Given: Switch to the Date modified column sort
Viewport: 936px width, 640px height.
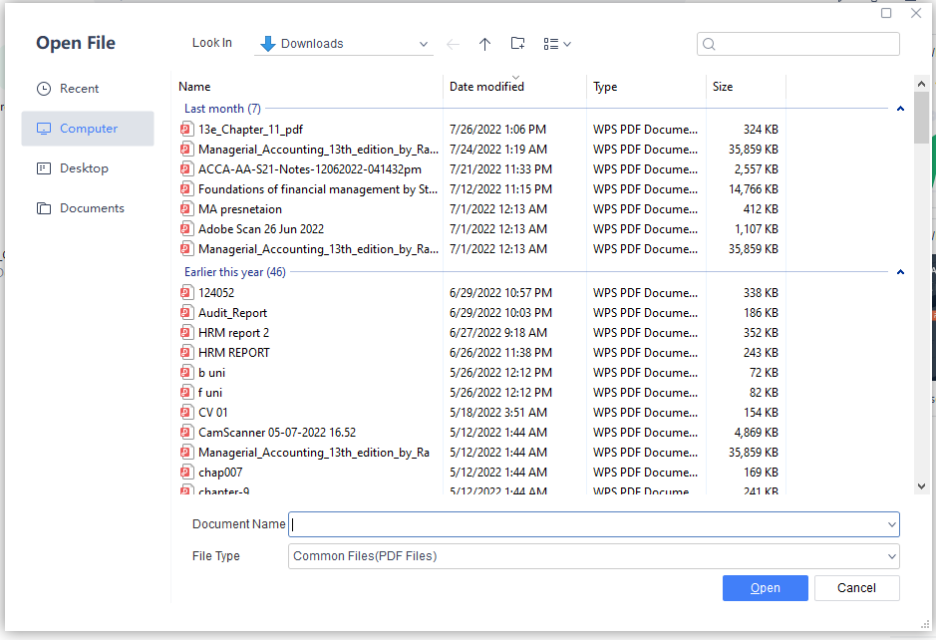Looking at the screenshot, I should pyautogui.click(x=486, y=87).
